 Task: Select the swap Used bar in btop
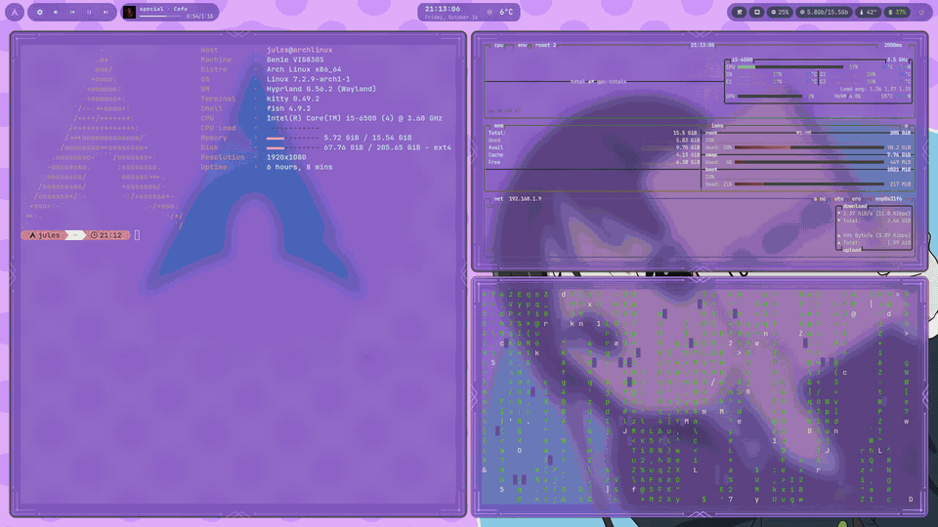pyautogui.click(x=808, y=162)
